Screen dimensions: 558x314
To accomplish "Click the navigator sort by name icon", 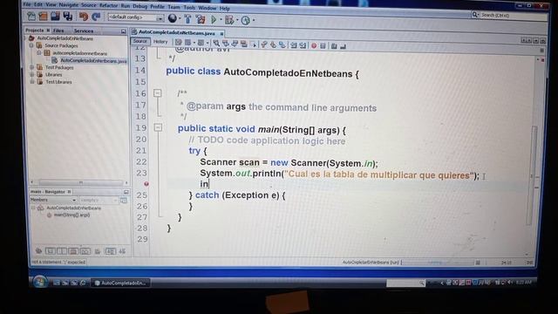I will tap(111, 251).
